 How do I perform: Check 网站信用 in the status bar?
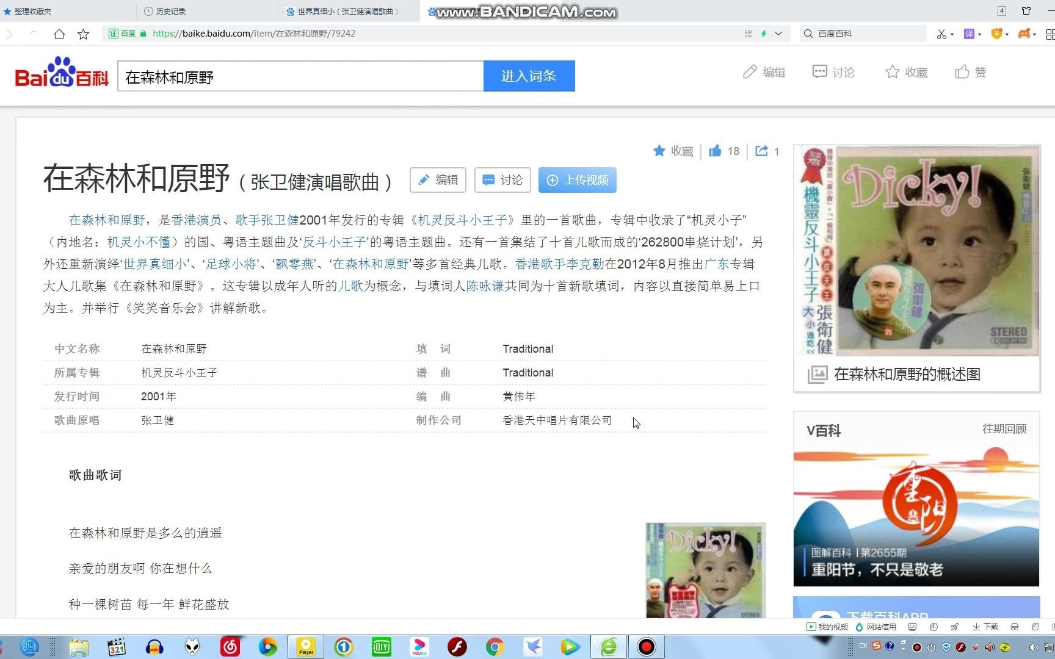[876, 627]
